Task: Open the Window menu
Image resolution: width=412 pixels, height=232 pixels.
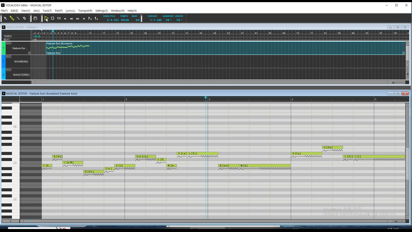Action: point(118,11)
